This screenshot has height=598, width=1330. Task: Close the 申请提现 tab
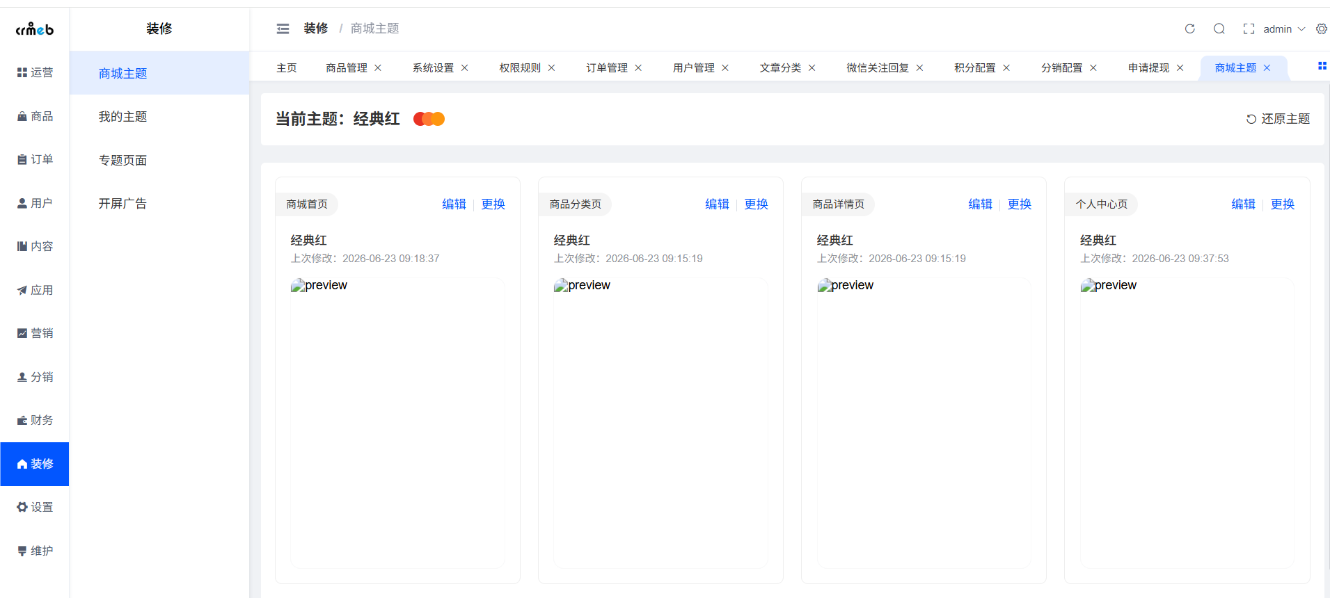pyautogui.click(x=1180, y=67)
